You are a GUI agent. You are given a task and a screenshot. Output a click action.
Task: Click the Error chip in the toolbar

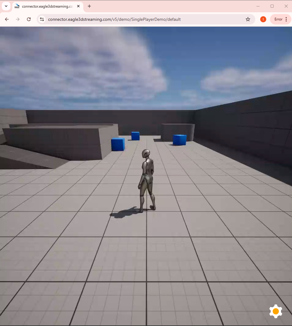(278, 19)
